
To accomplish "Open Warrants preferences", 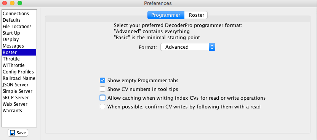I will (19, 110).
